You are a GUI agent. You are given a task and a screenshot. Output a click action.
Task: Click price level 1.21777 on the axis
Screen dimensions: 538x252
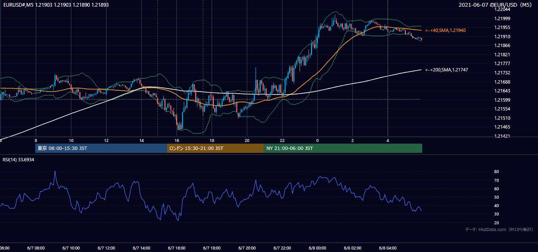503,63
